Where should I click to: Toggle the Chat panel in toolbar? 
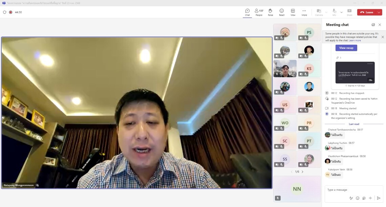(x=248, y=12)
